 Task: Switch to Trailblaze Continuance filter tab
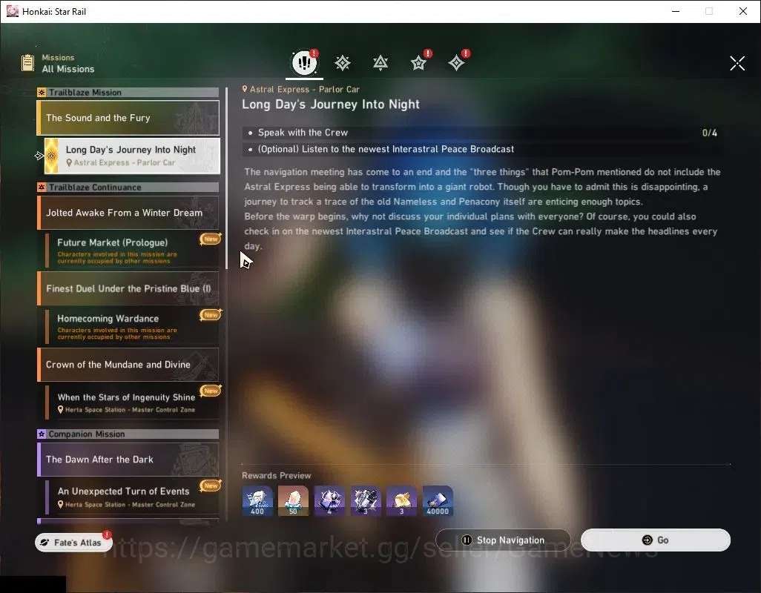pyautogui.click(x=380, y=63)
